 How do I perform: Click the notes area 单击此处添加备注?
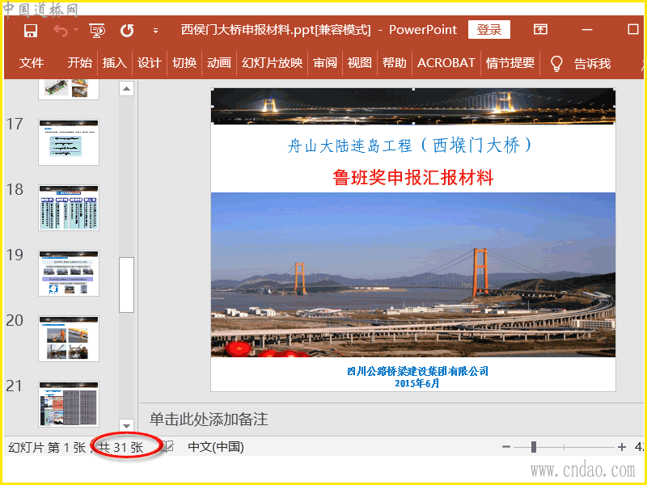pos(209,420)
